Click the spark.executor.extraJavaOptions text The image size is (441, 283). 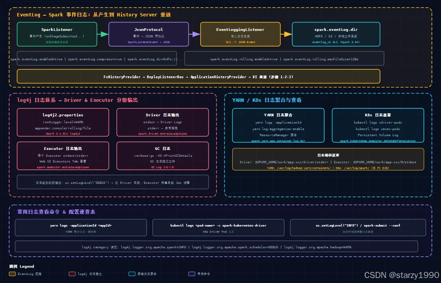pos(63,167)
